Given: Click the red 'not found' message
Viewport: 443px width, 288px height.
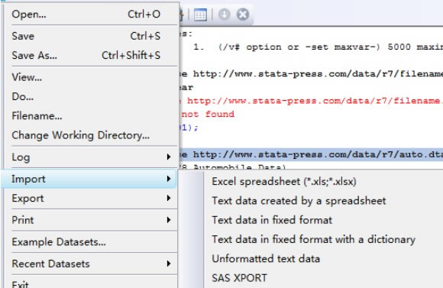Looking at the screenshot, I should coord(208,114).
